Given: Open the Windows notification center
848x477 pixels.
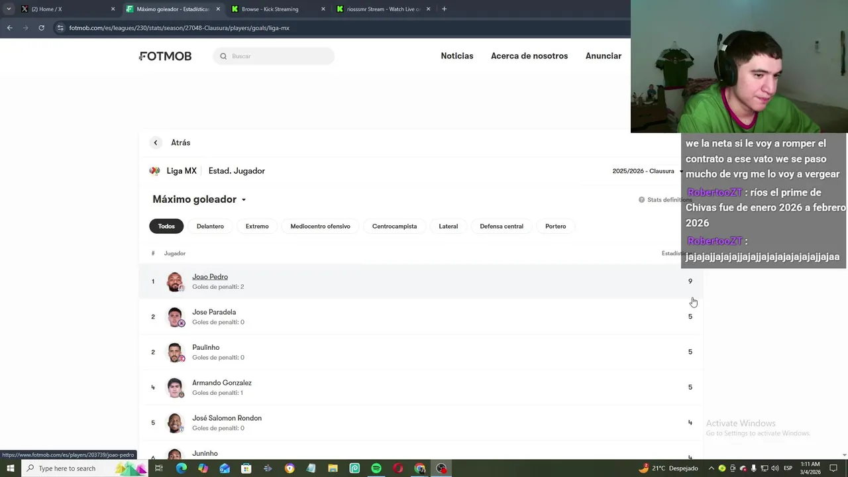Looking at the screenshot, I should tap(833, 468).
